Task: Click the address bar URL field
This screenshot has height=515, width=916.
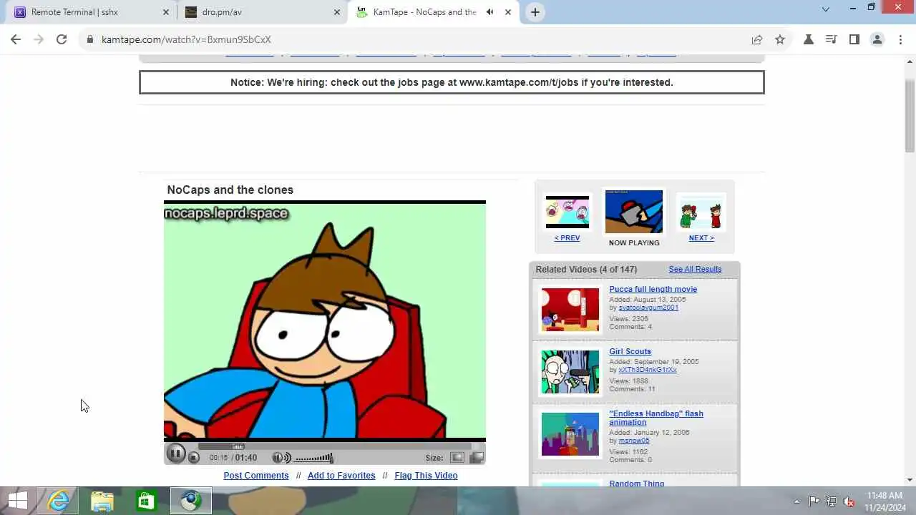Action: coord(422,39)
